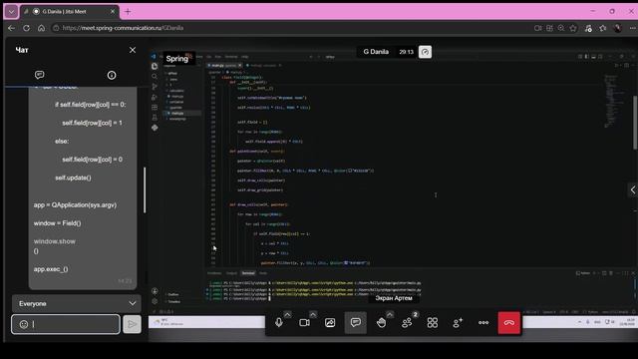This screenshot has width=638, height=359.
Task: Toggle tile view layout
Action: (x=433, y=323)
